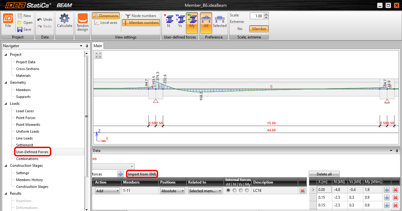Choose the Selected members preference icon
This screenshot has width=402, height=211.
(x=219, y=19)
